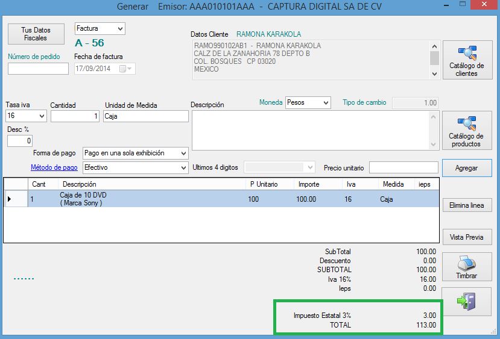Open the calendar picker for Fecha de factura
Image resolution: width=500 pixels, height=339 pixels.
pyautogui.click(x=125, y=69)
